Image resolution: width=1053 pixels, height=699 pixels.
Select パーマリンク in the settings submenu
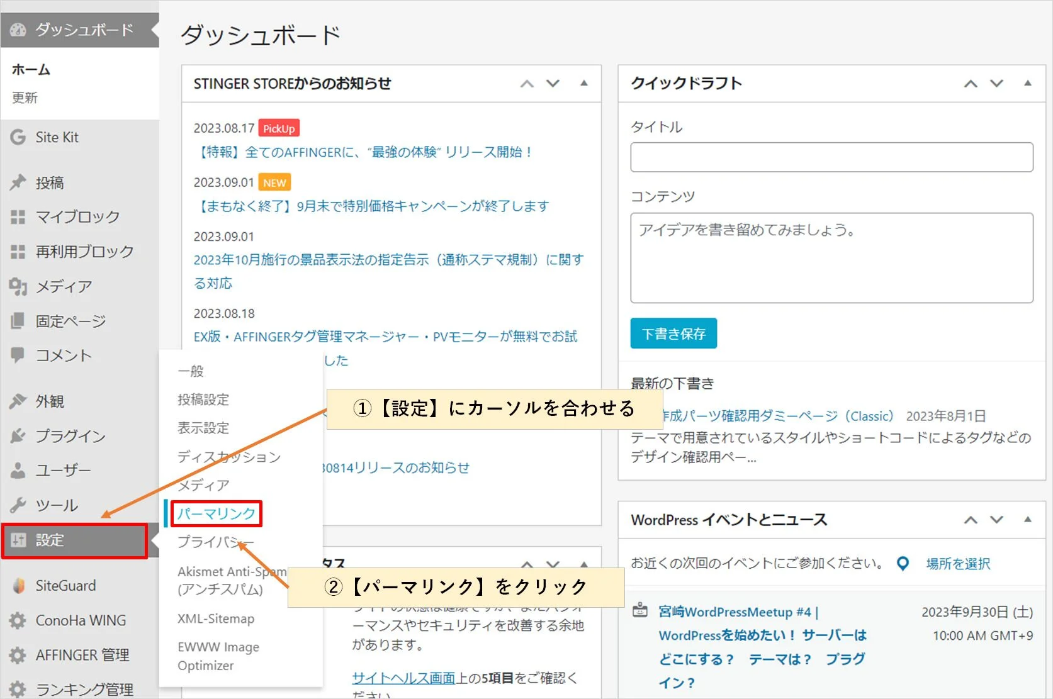[x=216, y=513]
